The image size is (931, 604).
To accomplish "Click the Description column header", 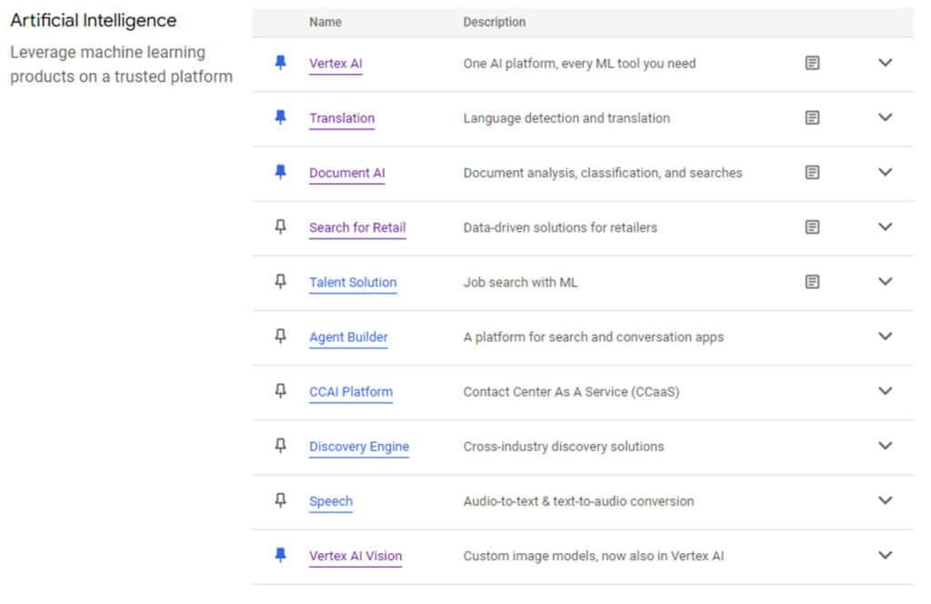I will pos(494,22).
